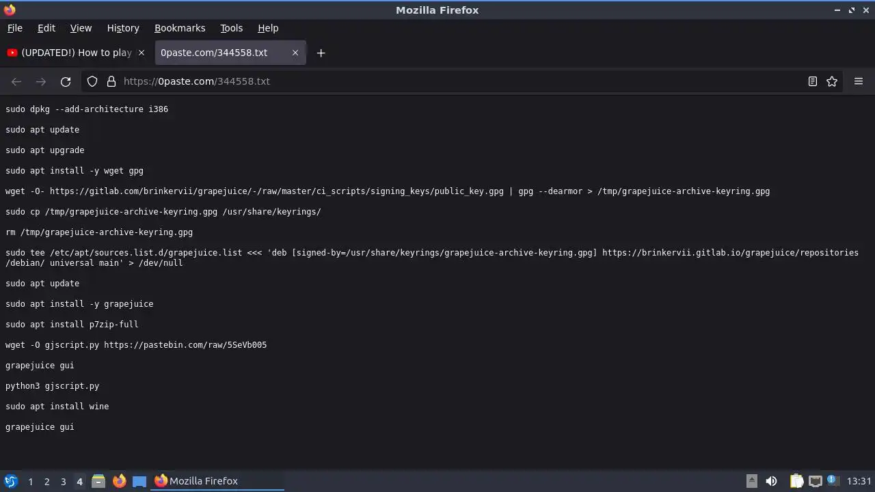Reload the current page
This screenshot has height=492, width=875.
(66, 81)
